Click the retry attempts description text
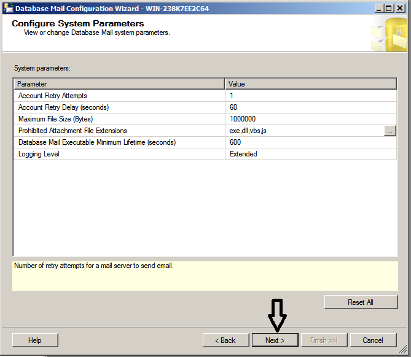The width and height of the screenshot is (411, 357). pyautogui.click(x=94, y=266)
